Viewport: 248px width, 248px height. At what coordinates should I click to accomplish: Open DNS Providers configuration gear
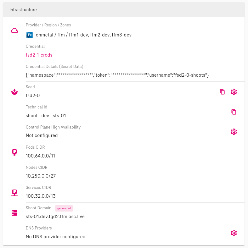click(234, 233)
